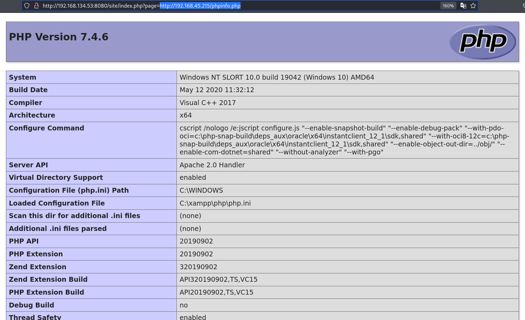Bookmark this page with the star icon
Screen dimensions: 525x320
click(x=473, y=6)
